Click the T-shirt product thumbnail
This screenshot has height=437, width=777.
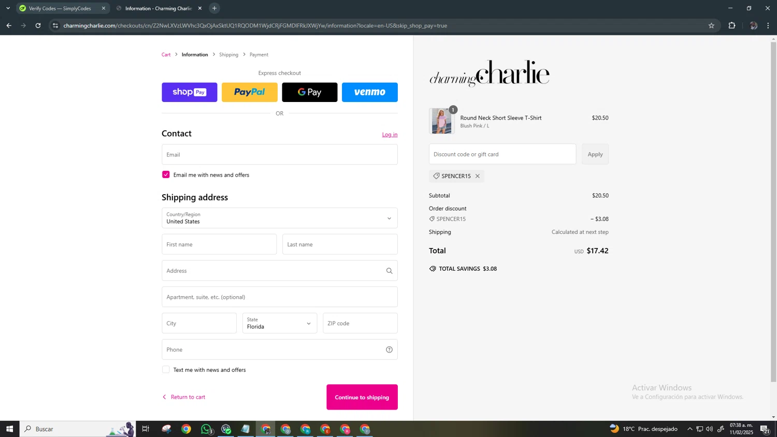441,121
